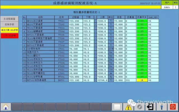Go to the Home screen icon

click(5, 107)
